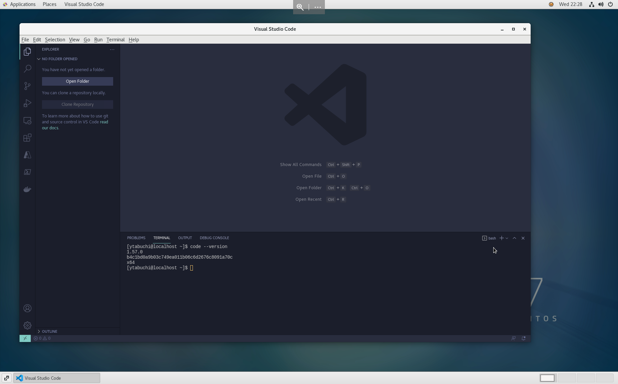Click the zoom magnifier in top overlay
618x384 pixels.
click(x=300, y=7)
